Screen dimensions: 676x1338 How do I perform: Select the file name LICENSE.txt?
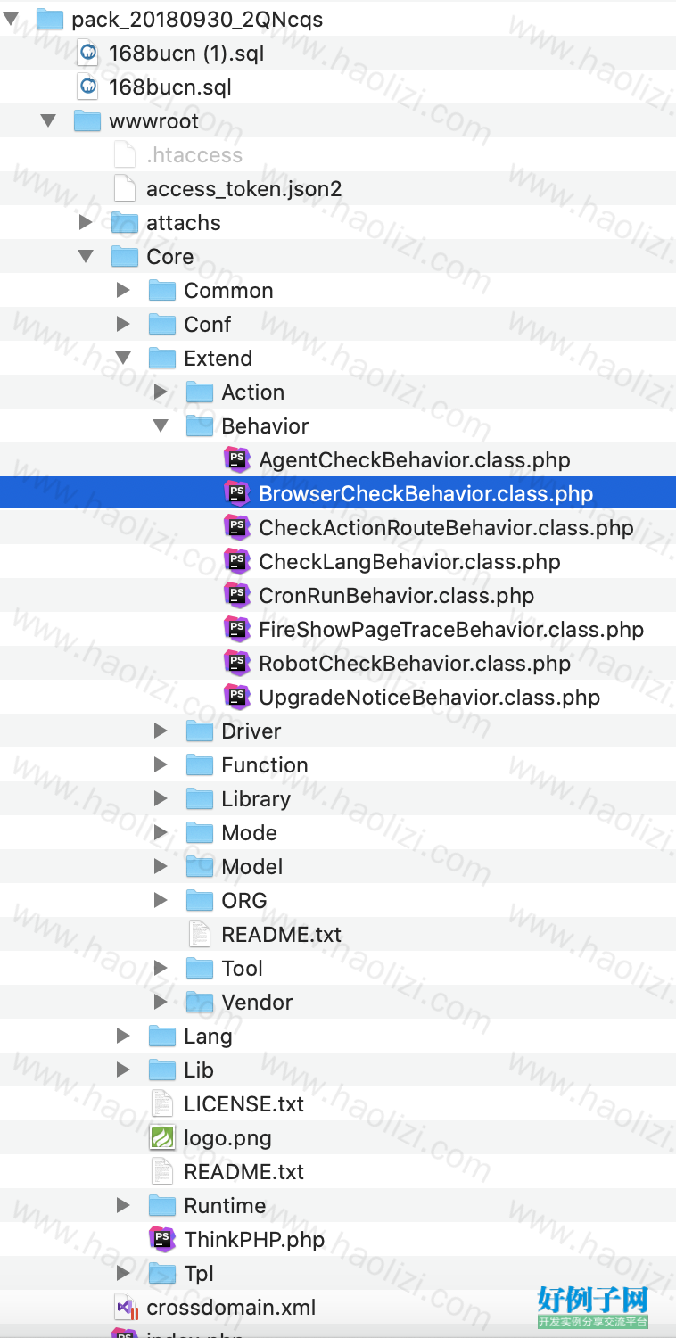pos(243,1104)
